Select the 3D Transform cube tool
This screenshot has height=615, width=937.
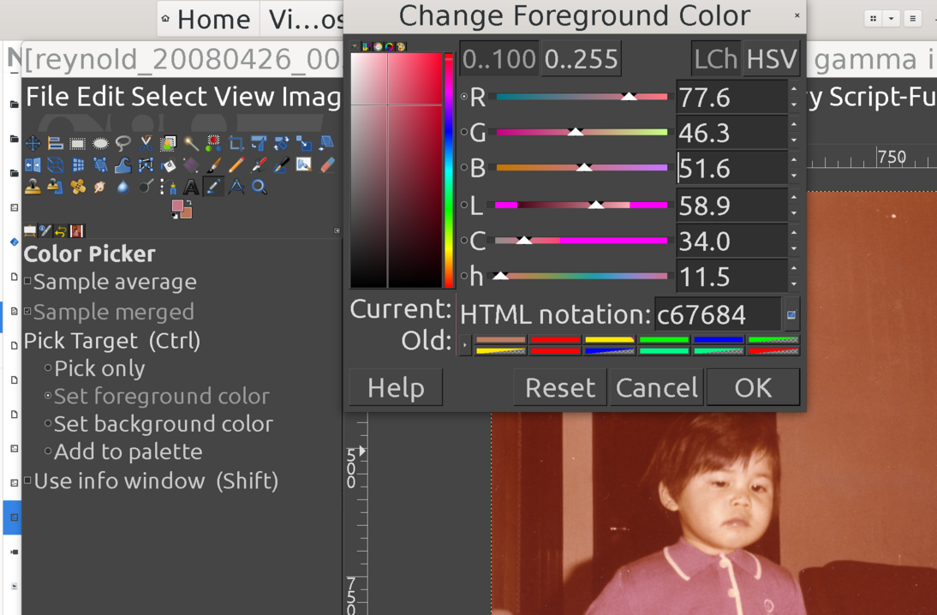tap(56, 164)
